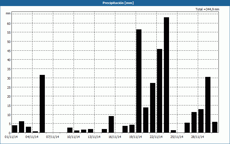This screenshot has width=230, height=144.
Task: Click the x-axis date label '28/11/14'
Action: point(198,137)
